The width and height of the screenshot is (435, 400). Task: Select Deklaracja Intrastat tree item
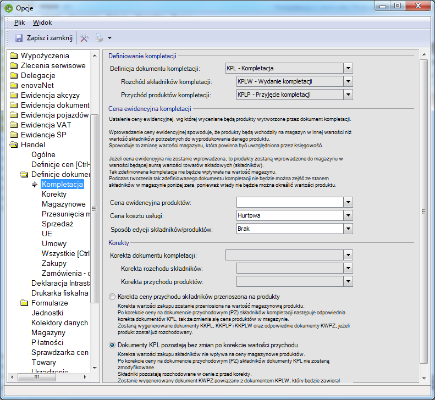(60, 284)
